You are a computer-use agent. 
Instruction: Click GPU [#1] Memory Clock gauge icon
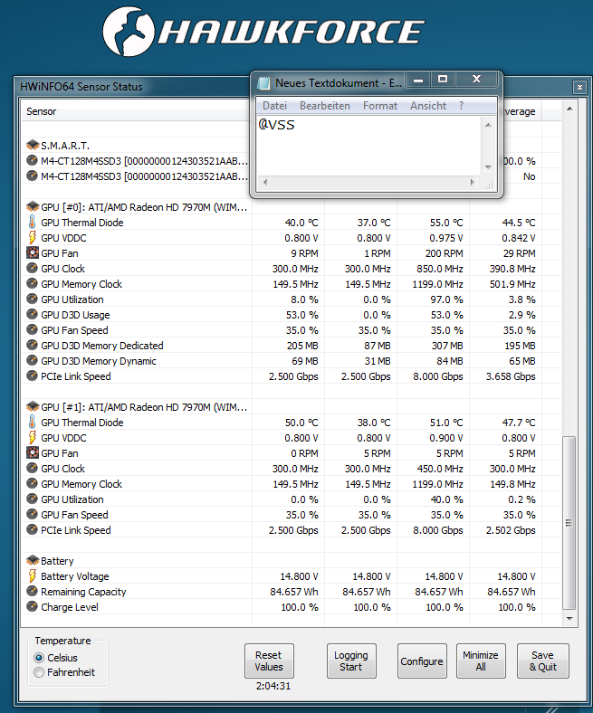32,483
